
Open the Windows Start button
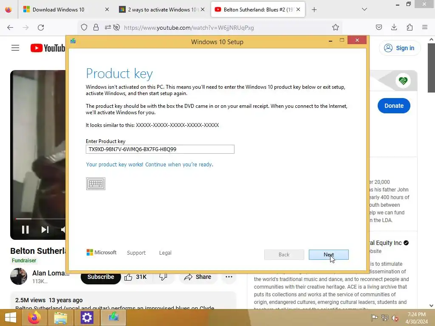pos(11,318)
